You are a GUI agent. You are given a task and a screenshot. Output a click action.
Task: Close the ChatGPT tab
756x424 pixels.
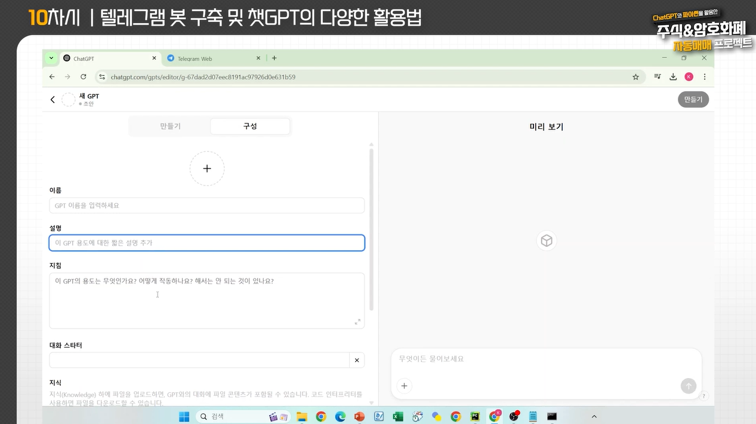click(154, 58)
